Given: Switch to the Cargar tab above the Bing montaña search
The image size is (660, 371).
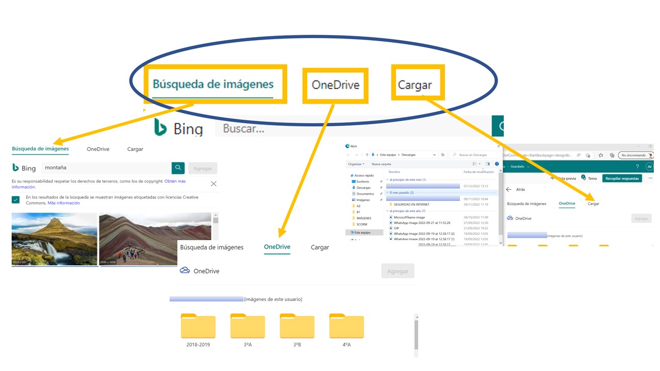Looking at the screenshot, I should pos(135,149).
